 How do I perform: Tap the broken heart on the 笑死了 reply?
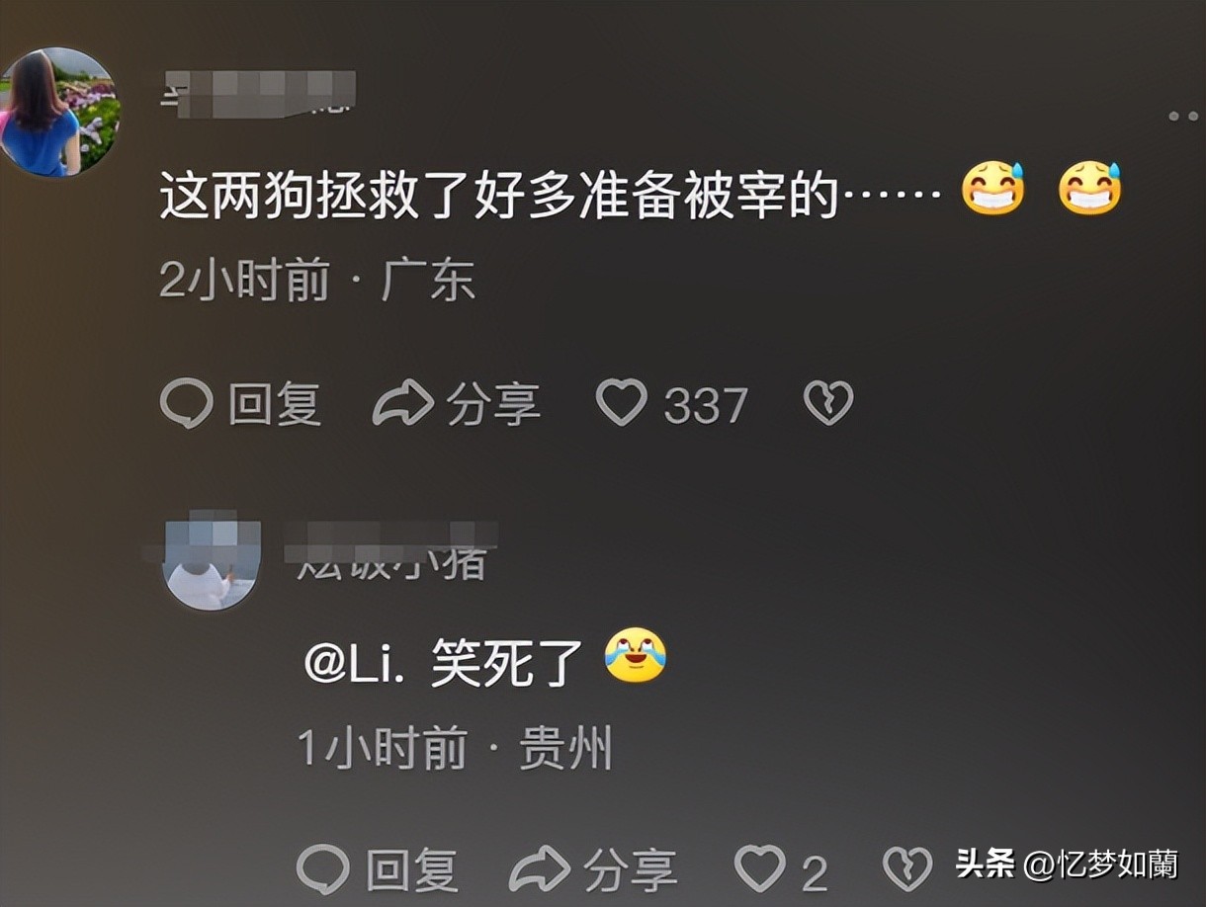click(x=907, y=869)
